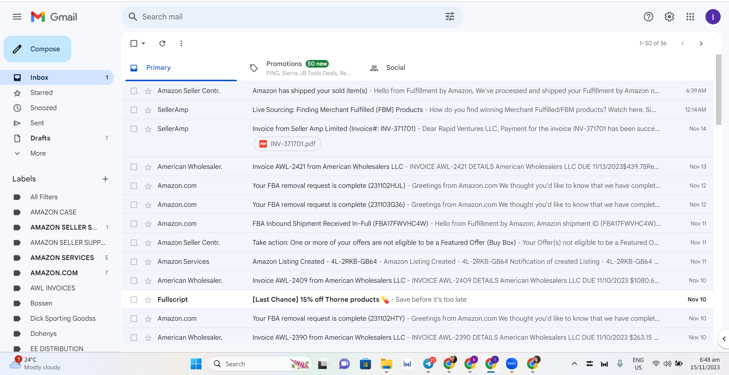Open the Invoice AWL-2390 email
The height and width of the screenshot is (375, 729).
418,337
